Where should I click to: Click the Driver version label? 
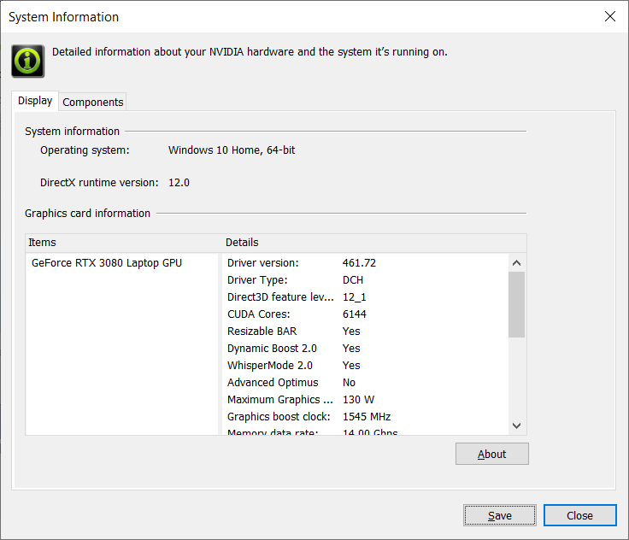click(262, 263)
